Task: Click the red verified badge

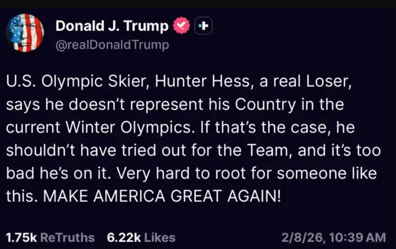Action: [x=182, y=26]
